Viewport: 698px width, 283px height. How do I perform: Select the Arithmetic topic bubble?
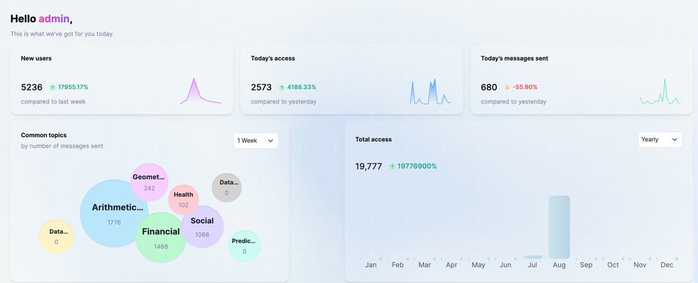tap(114, 213)
